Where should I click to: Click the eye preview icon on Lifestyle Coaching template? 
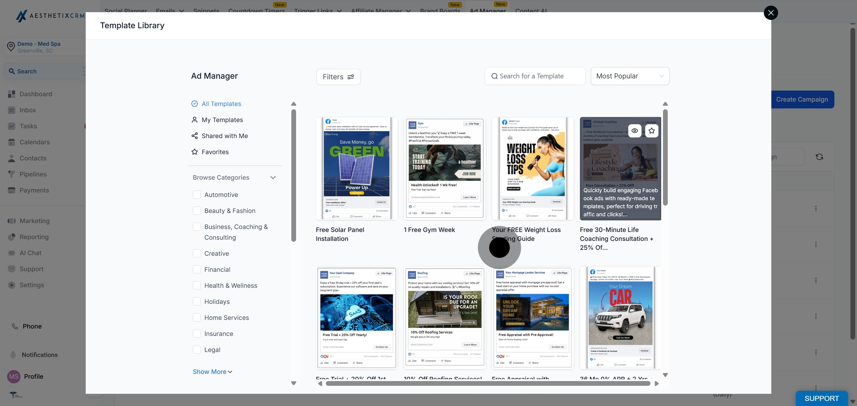(x=634, y=130)
